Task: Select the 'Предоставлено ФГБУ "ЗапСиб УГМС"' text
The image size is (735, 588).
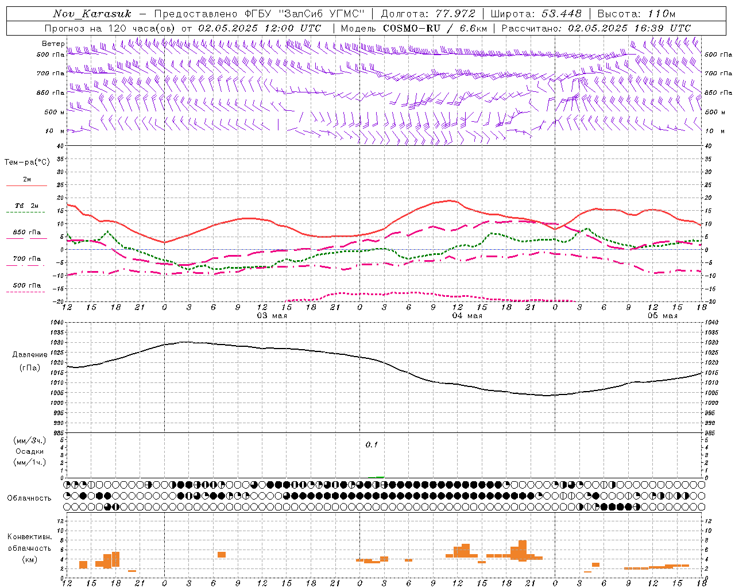Action: click(x=260, y=14)
